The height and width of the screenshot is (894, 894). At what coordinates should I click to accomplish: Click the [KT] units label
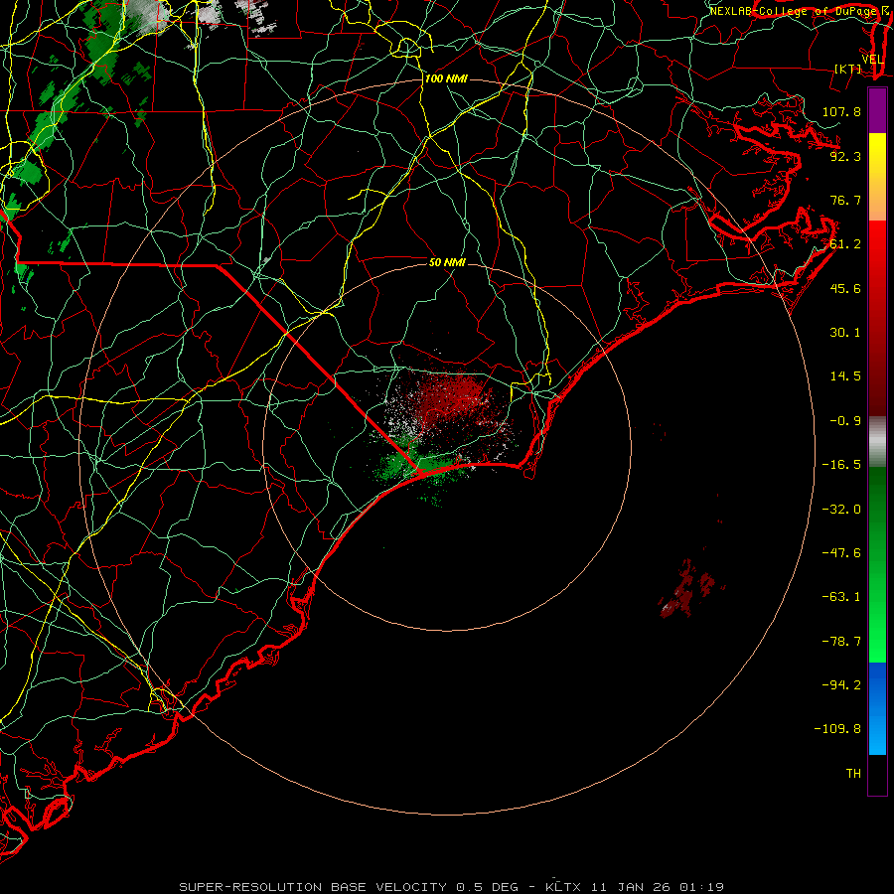click(848, 69)
